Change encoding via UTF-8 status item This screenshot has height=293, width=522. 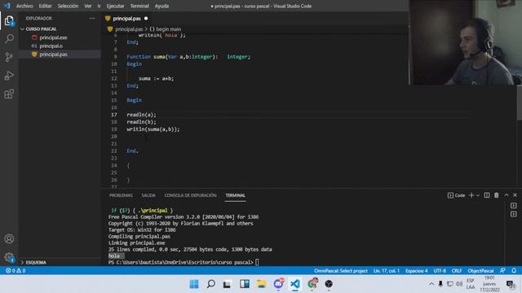point(440,271)
